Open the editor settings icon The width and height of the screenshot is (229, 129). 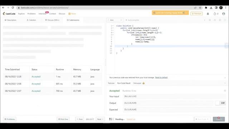(x=220, y=20)
